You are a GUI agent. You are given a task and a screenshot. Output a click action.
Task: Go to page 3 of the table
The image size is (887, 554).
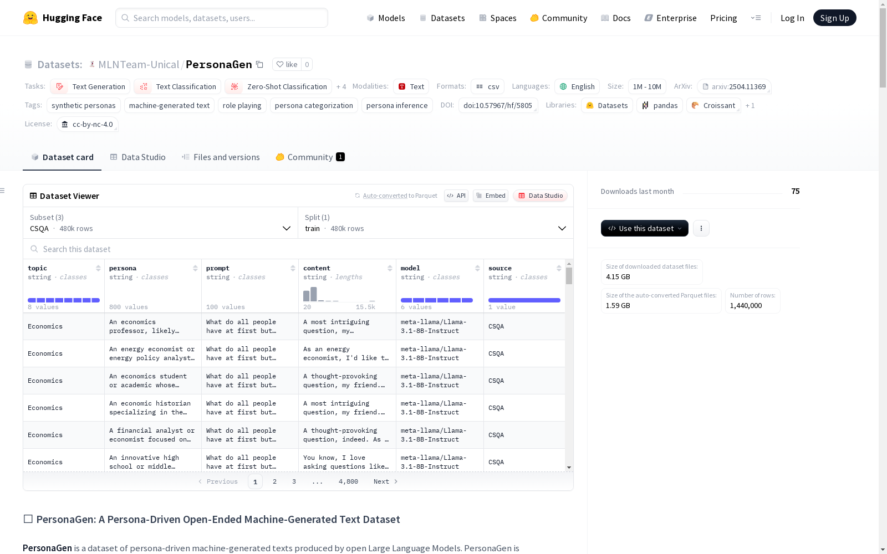(x=294, y=481)
